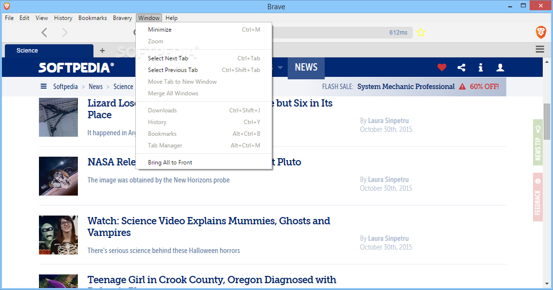Click the Halloween horrors subtitle text
The height and width of the screenshot is (290, 553).
tap(164, 251)
